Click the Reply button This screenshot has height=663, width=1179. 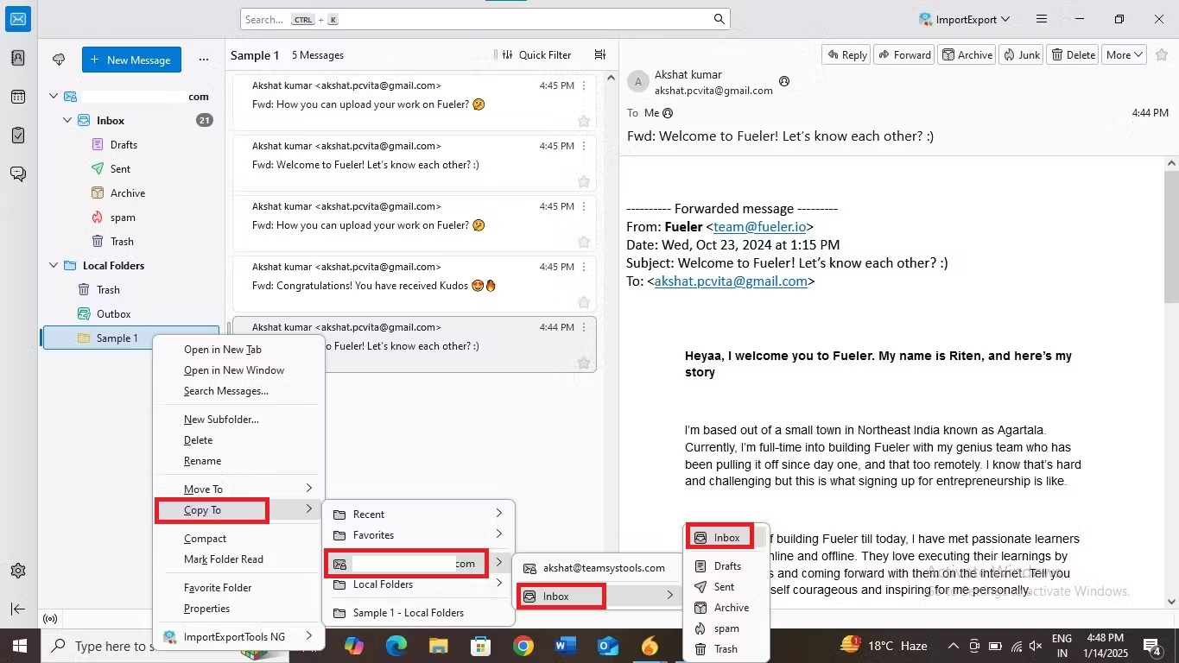coord(846,54)
